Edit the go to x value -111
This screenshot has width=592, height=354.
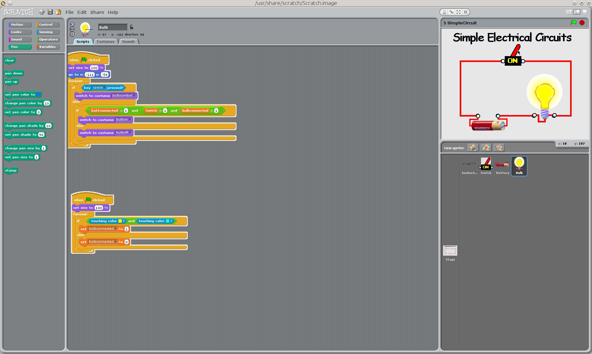90,75
